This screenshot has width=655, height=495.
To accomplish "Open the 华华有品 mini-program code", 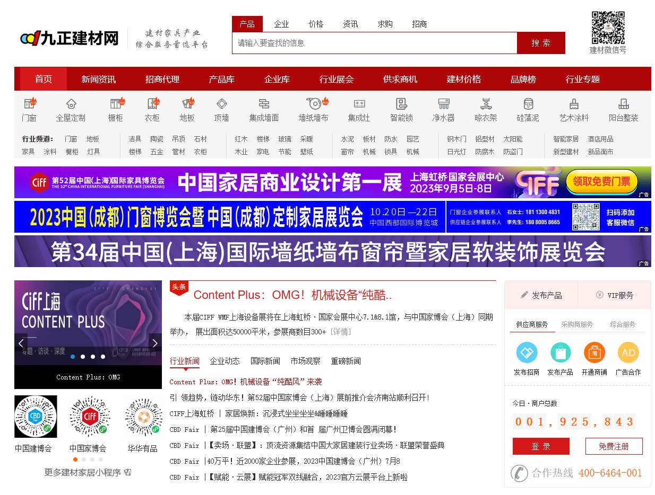I will (143, 417).
